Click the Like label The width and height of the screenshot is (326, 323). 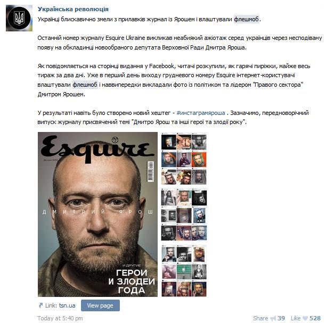tap(296, 318)
